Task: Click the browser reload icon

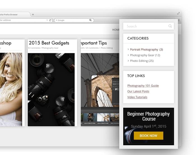Action: 50,20
